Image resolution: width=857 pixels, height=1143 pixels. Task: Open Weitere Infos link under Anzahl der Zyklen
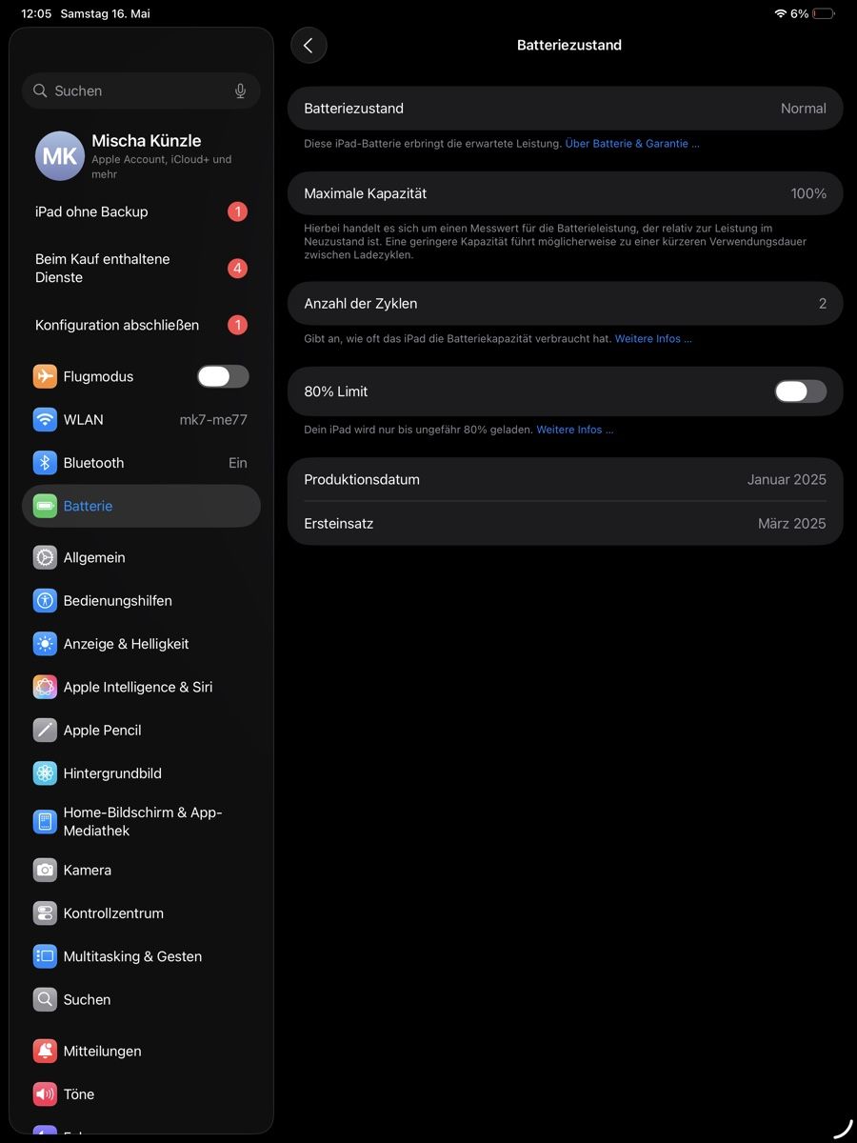[653, 339]
